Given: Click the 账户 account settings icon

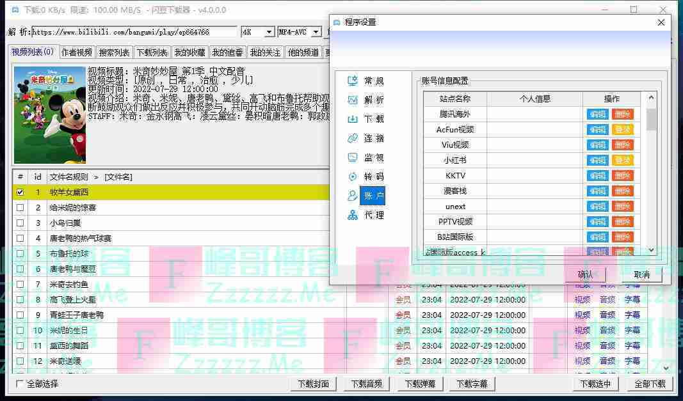Looking at the screenshot, I should [353, 196].
